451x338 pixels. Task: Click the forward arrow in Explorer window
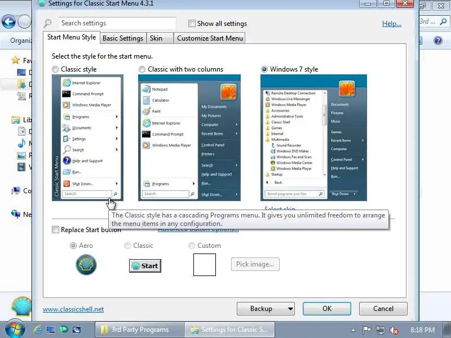(25, 21)
